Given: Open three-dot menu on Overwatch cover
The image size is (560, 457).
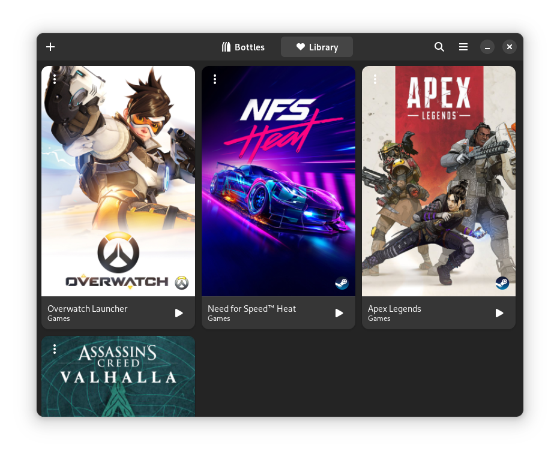Looking at the screenshot, I should pos(55,79).
